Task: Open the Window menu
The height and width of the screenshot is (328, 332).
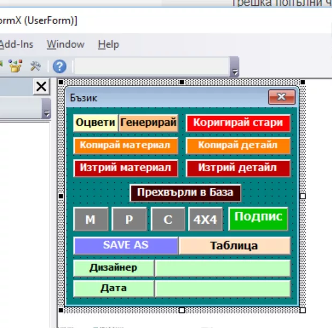Action: [66, 44]
